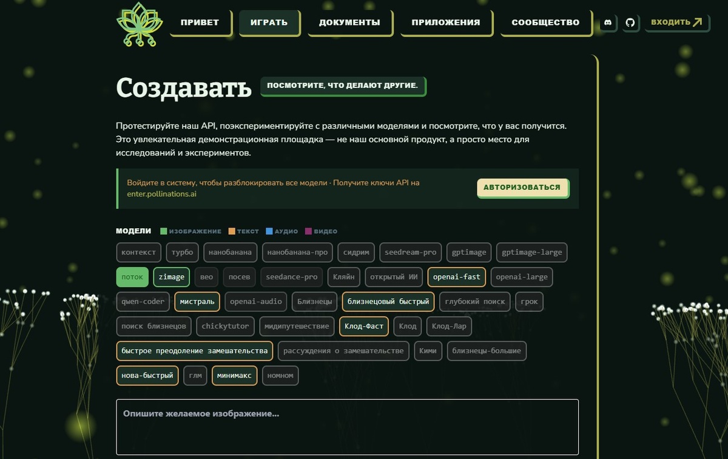Click the orange ТЕКСТ legend swatch

point(232,231)
